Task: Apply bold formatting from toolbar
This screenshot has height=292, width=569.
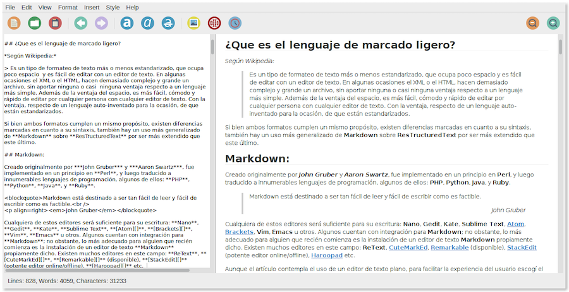Action: tap(126, 23)
